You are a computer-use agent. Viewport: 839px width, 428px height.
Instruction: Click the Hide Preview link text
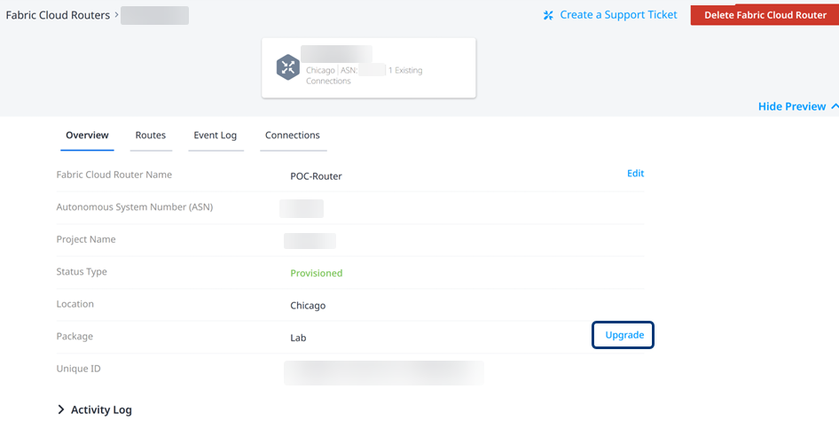[792, 106]
